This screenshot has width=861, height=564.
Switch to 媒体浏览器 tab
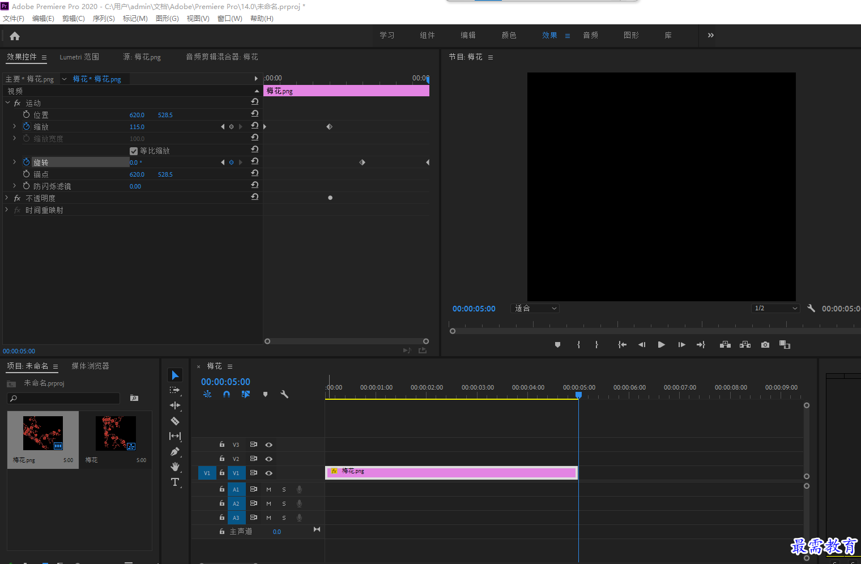[x=90, y=366]
